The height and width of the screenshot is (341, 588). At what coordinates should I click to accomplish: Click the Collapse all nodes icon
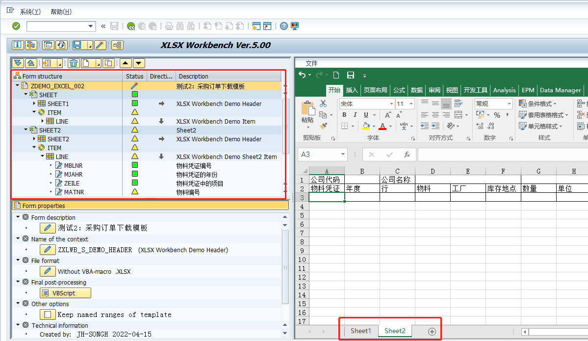31,63
